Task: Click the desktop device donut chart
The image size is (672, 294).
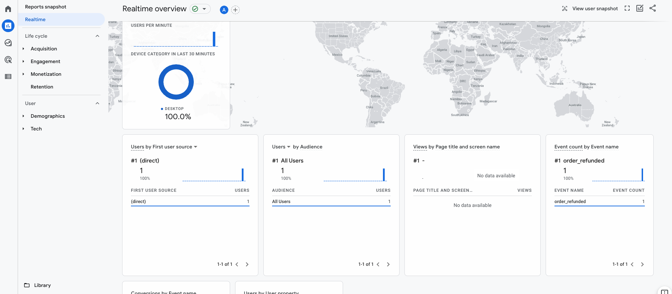Action: tap(176, 82)
